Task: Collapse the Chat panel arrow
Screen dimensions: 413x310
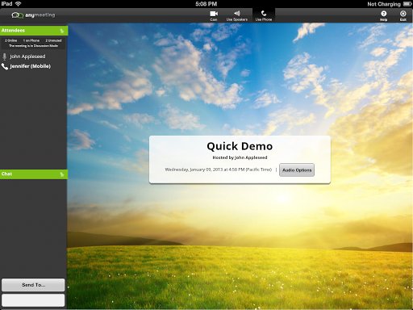Action: click(62, 174)
